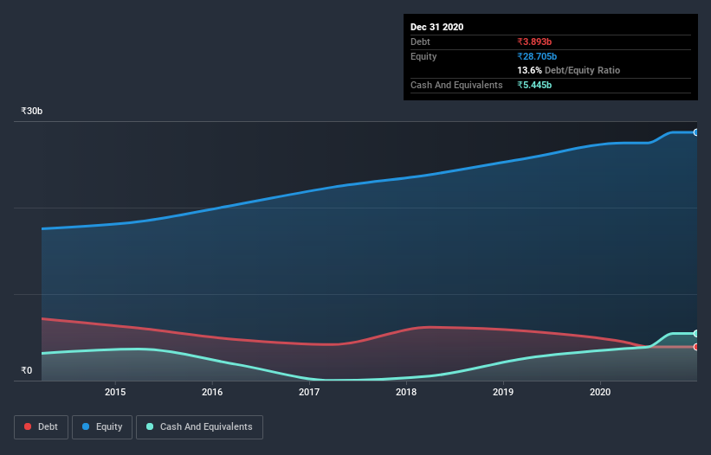Click the ₹5.445b cash value
This screenshot has height=455, width=711.
tap(534, 85)
